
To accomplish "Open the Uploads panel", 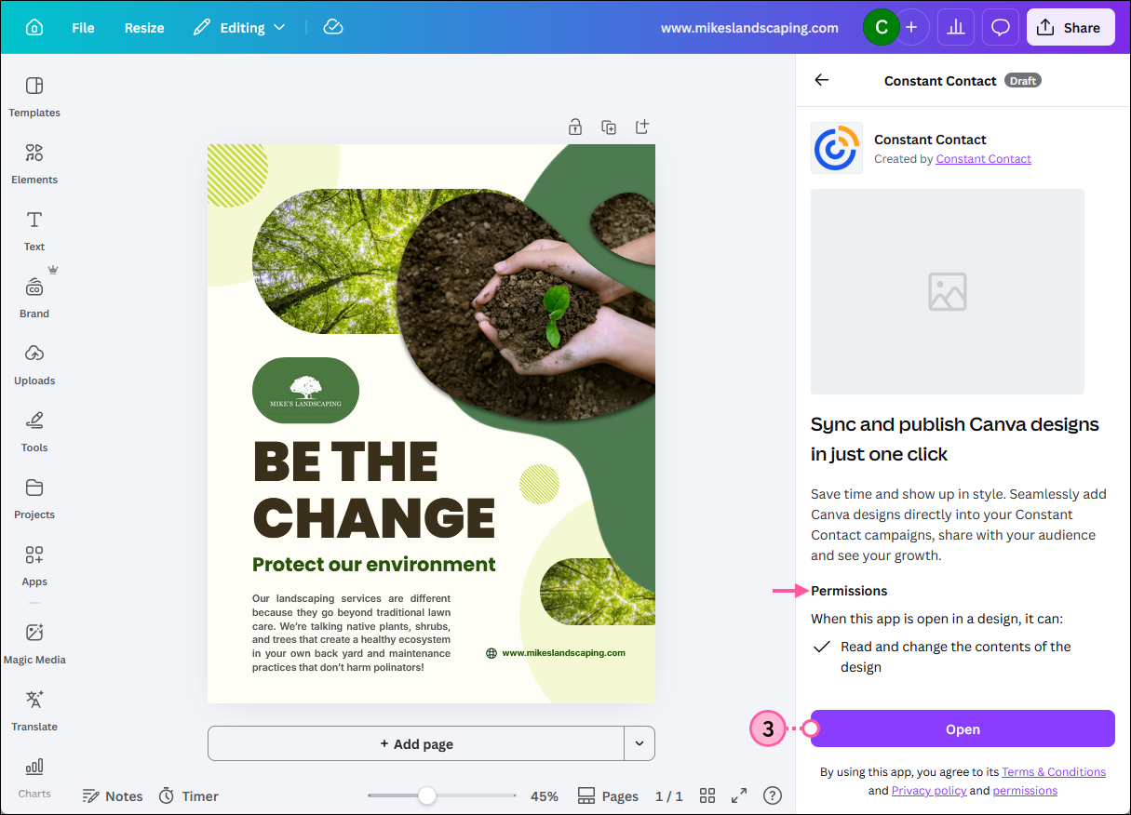I will point(34,365).
